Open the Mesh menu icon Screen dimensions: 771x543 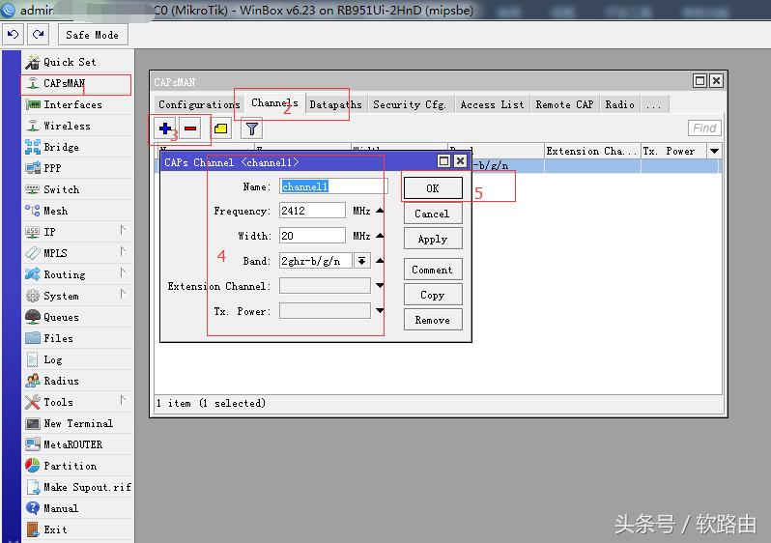pyautogui.click(x=33, y=211)
